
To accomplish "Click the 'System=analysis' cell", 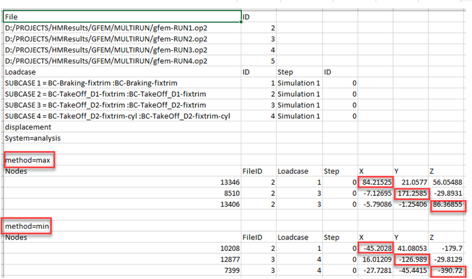I will point(122,138).
